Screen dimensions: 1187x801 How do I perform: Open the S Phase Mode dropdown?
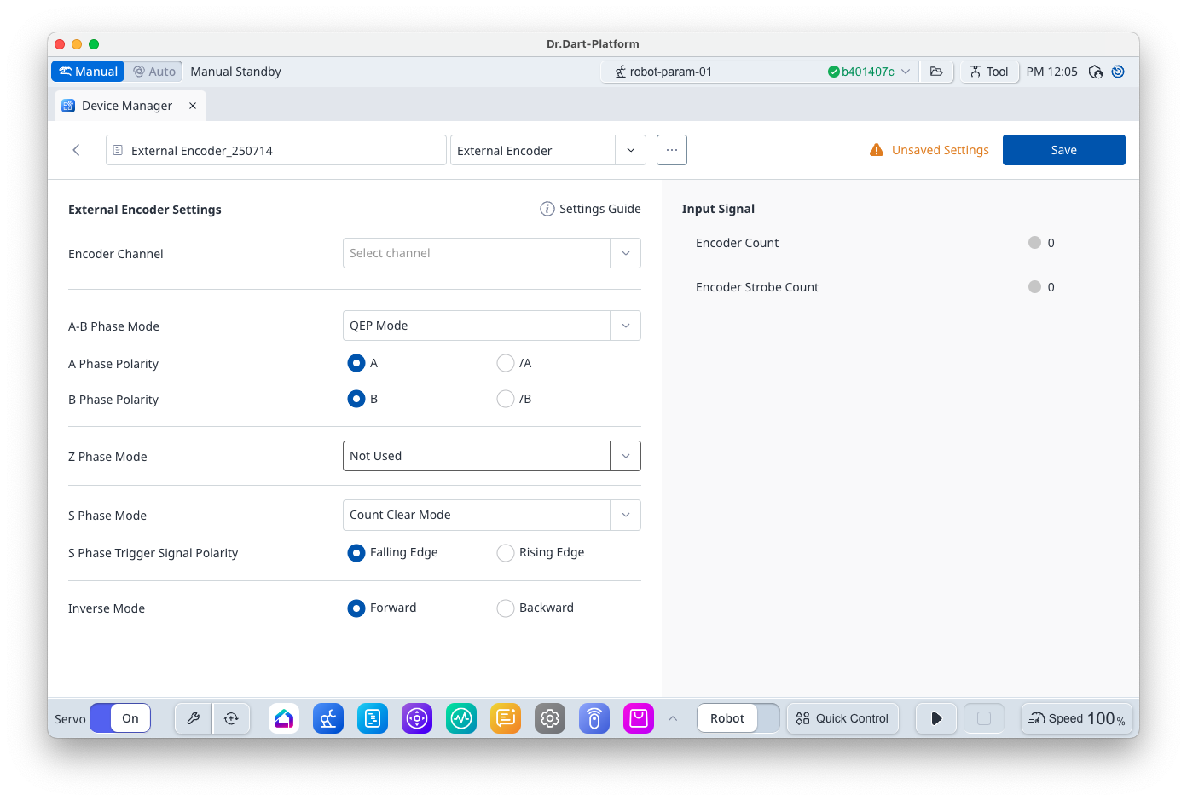[x=491, y=515]
